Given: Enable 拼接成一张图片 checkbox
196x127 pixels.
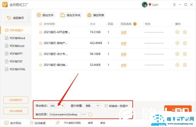Looking at the screenshot, I should (x=106, y=106).
